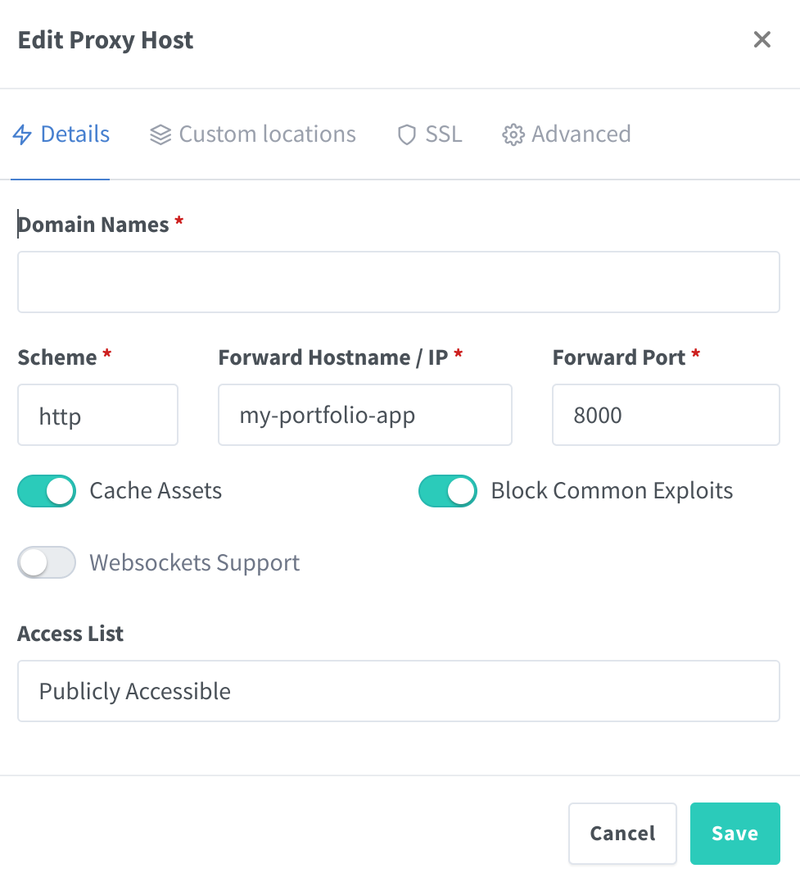Close the Edit Proxy Host dialog
This screenshot has width=800, height=873.
tap(762, 39)
